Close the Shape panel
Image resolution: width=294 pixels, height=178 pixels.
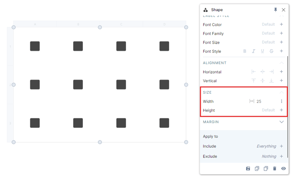283,10
